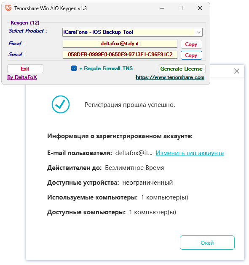Image resolution: width=249 pixels, height=265 pixels.
Task: Click the Tenorshare logo icon in title bar
Action: pyautogui.click(x=8, y=8)
